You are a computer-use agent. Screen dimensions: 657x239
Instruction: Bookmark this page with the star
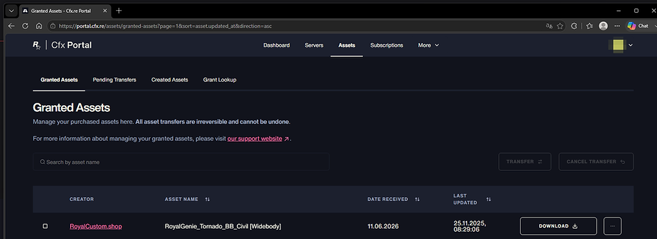coord(560,26)
